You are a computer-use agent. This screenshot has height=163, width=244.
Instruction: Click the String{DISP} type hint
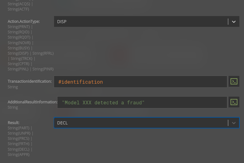pyautogui.click(x=18, y=53)
